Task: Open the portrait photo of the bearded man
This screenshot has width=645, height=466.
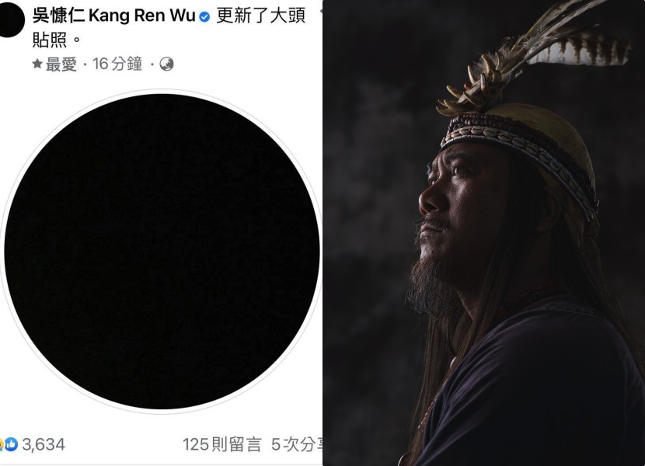Action: (x=483, y=233)
